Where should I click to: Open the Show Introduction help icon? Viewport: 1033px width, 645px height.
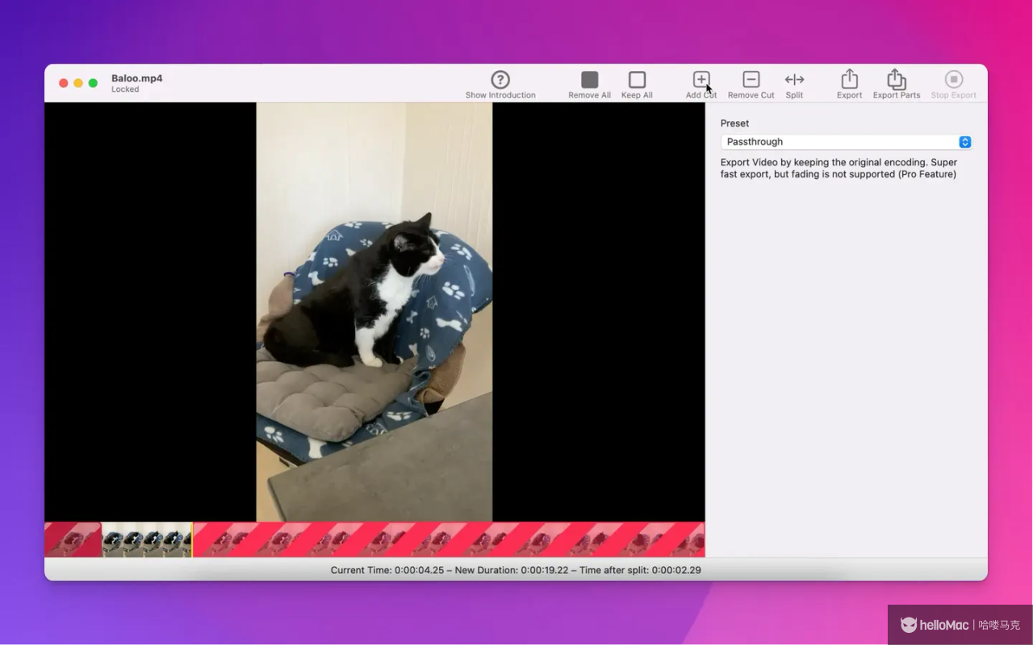tap(500, 80)
